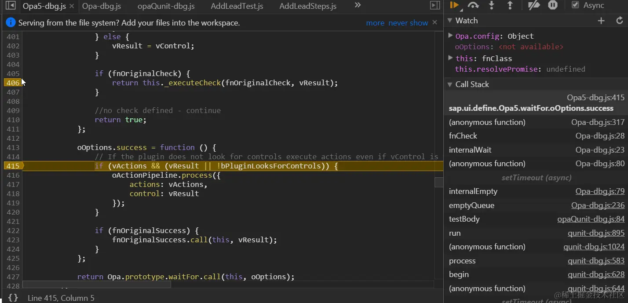Image resolution: width=628 pixels, height=303 pixels.
Task: Select this.resolvePromise watch entry
Action: (x=520, y=69)
